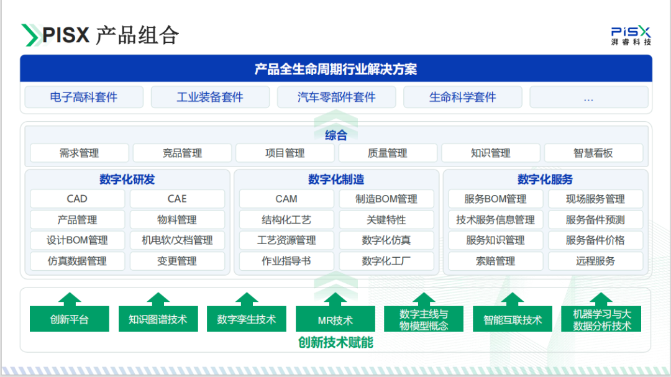
Task: Click the 创新平台 green arrow box
Action: pyautogui.click(x=70, y=319)
